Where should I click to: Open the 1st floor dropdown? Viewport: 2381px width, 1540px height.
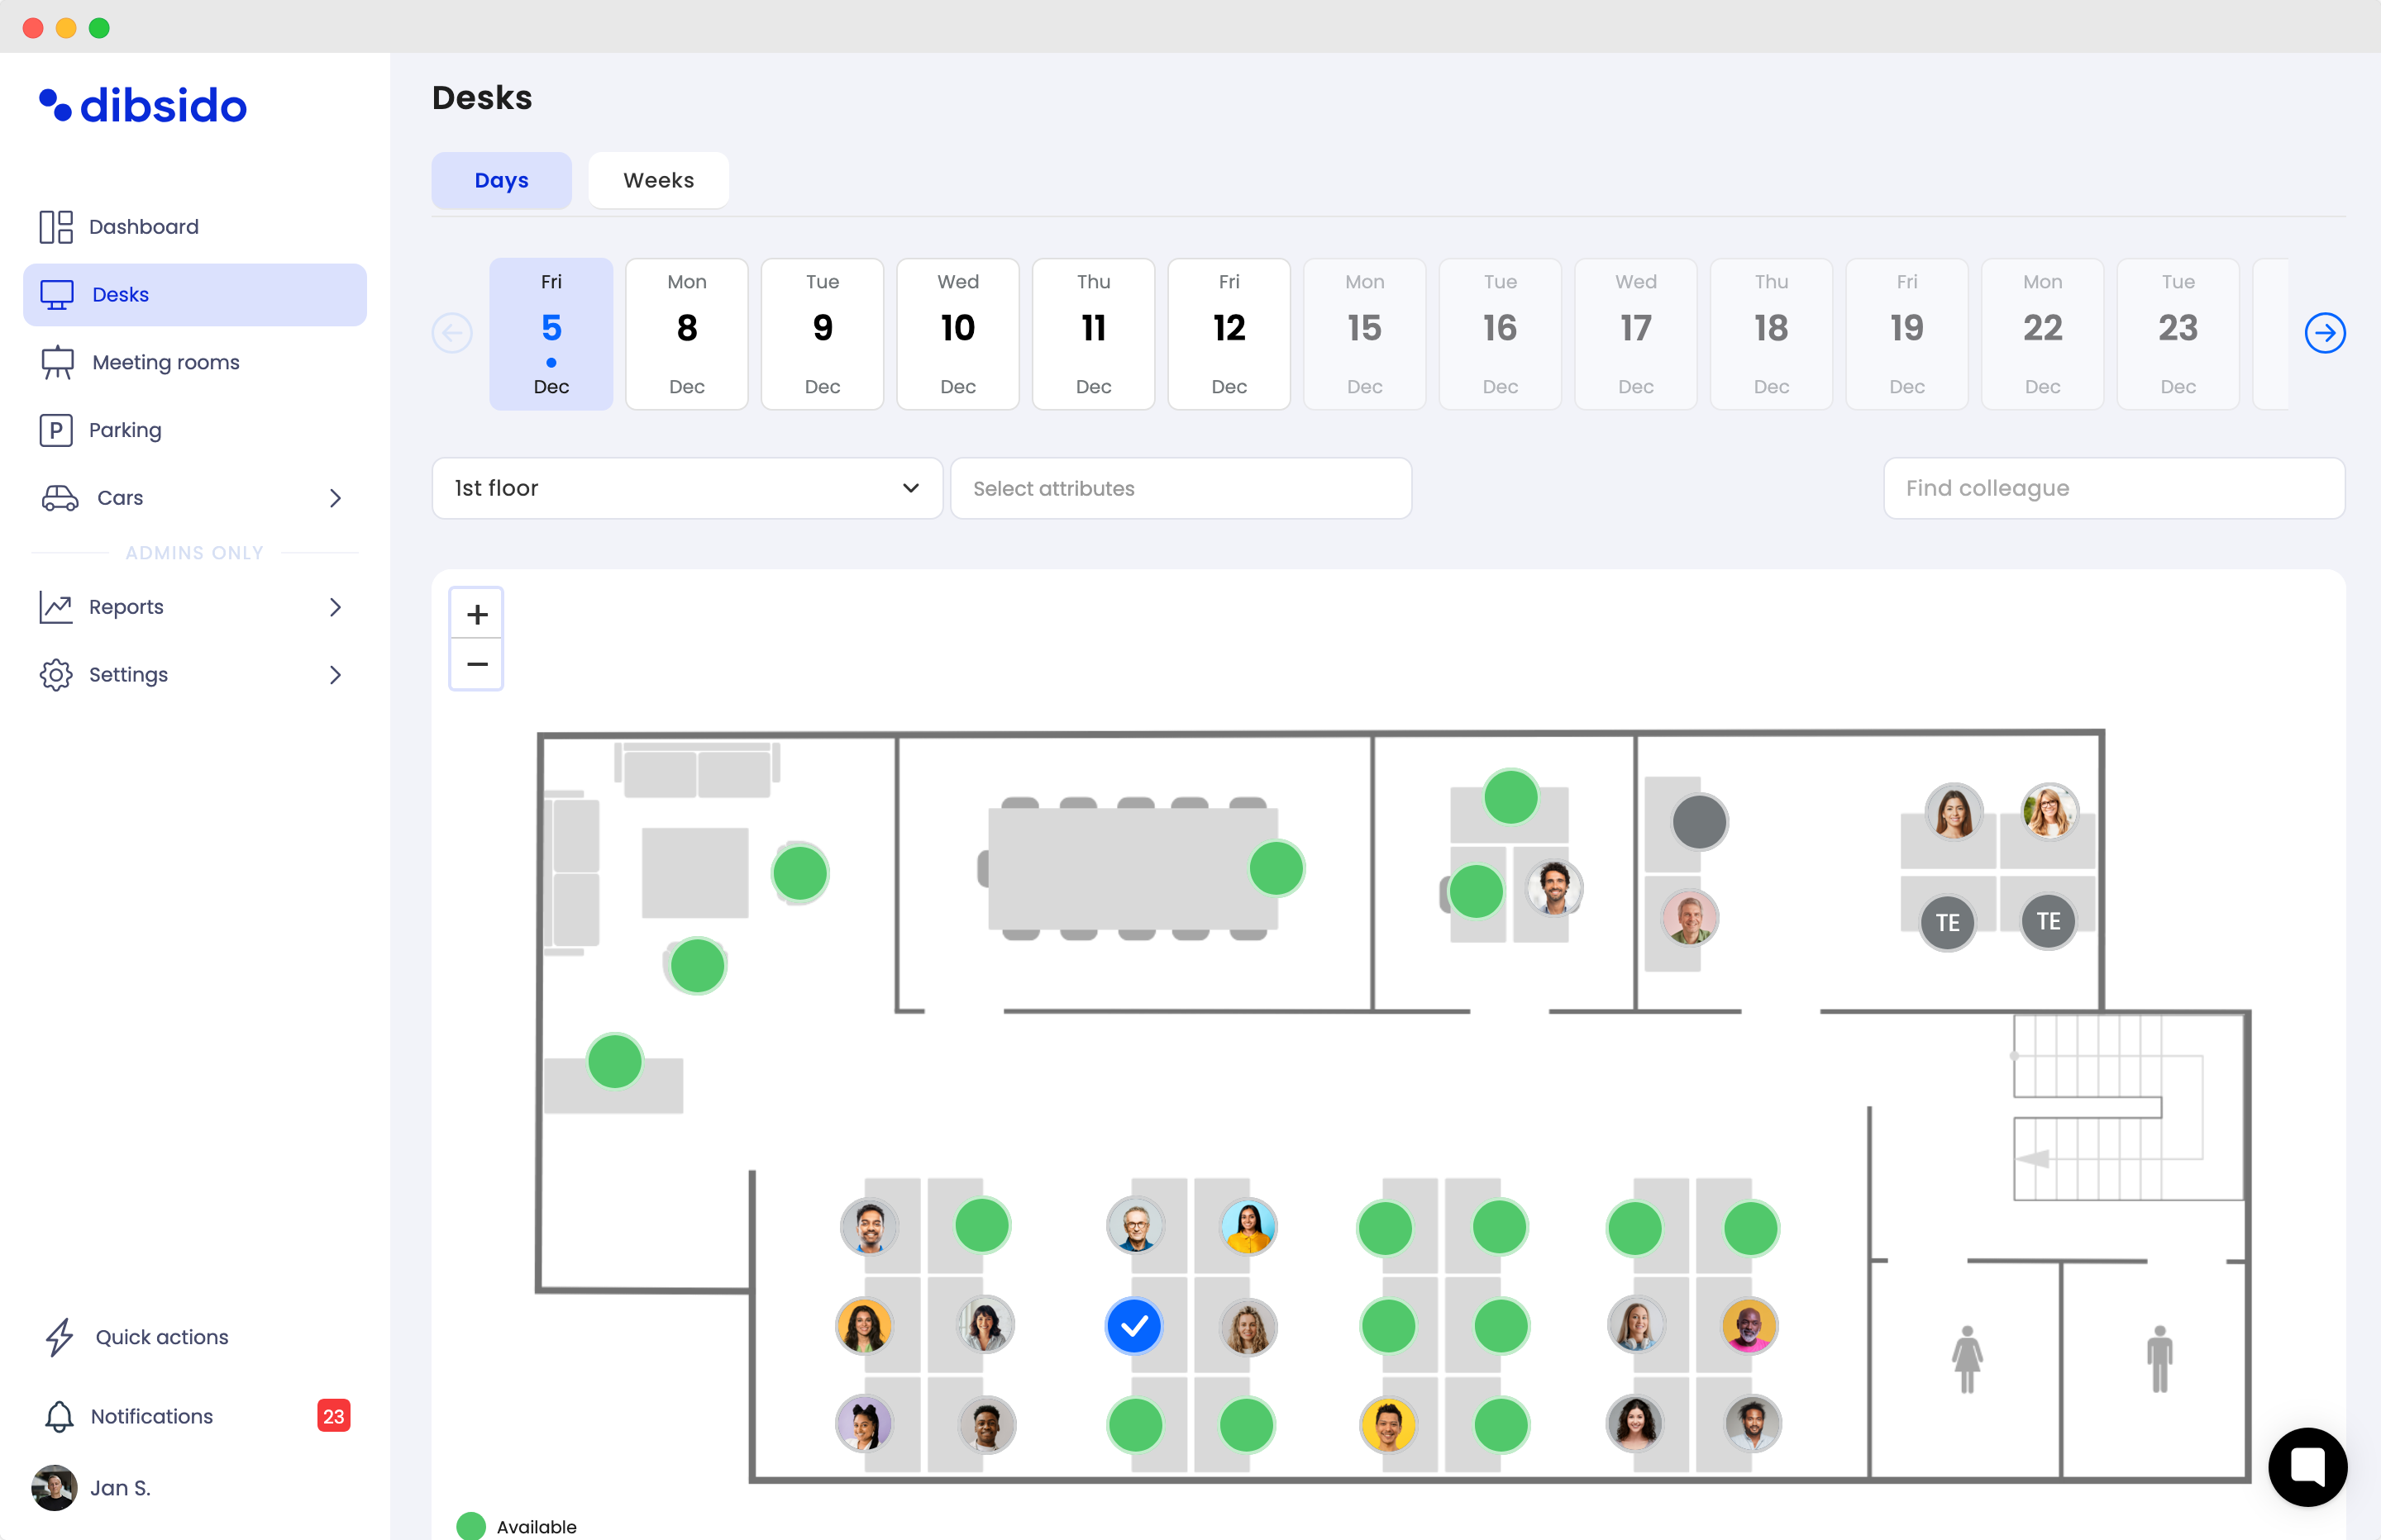[x=686, y=488]
